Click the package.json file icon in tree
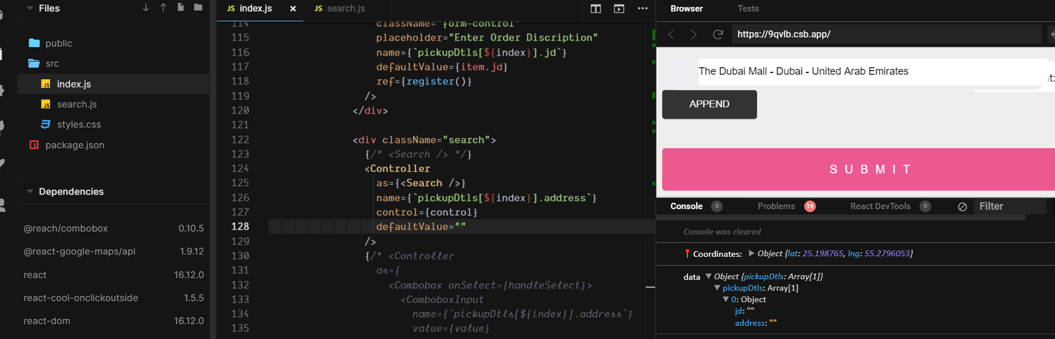 tap(34, 145)
